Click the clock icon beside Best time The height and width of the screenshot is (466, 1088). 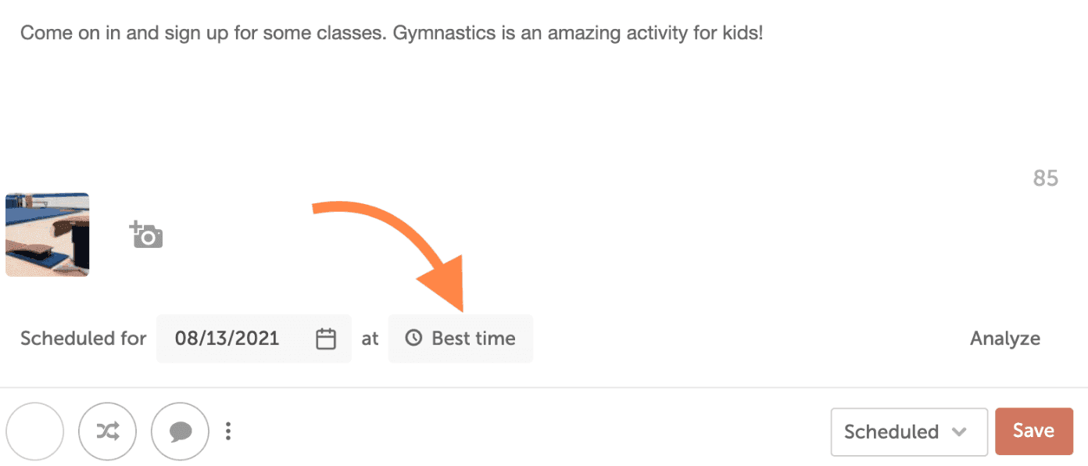[413, 339]
